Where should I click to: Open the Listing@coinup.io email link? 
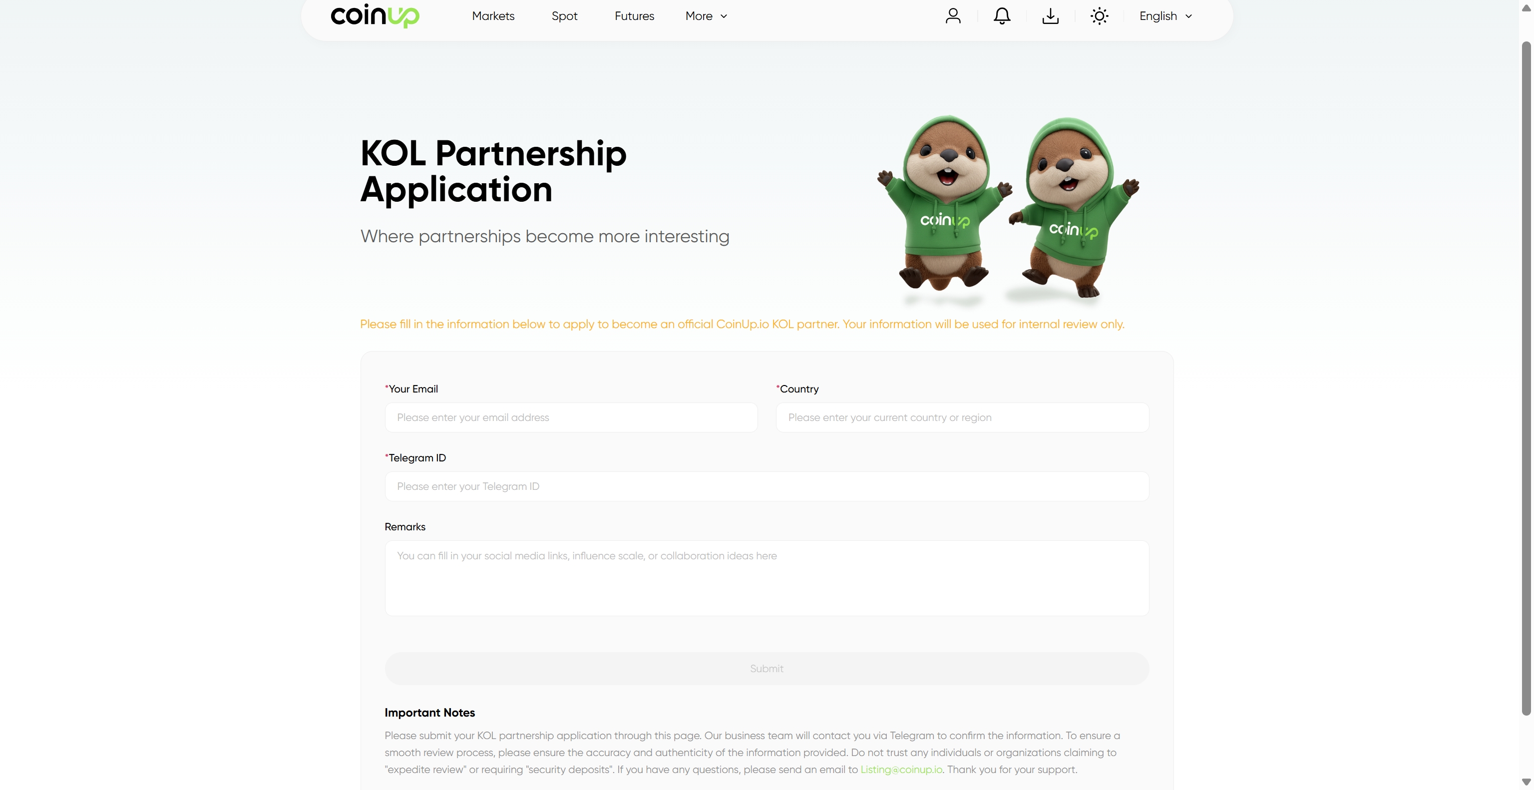[x=901, y=769]
